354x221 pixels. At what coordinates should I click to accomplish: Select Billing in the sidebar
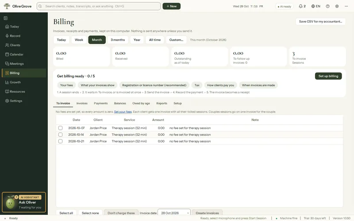click(x=24, y=73)
